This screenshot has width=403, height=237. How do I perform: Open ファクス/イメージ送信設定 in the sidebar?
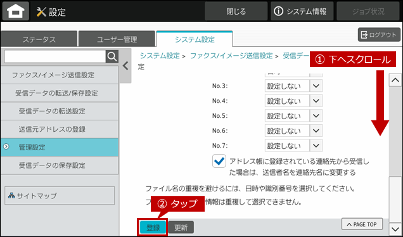[60, 75]
